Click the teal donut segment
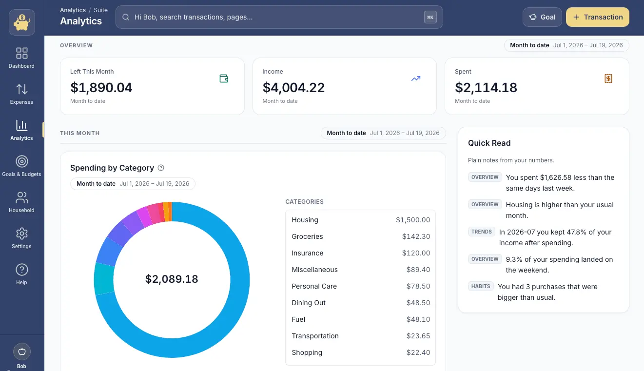Screen dimensions: 644x371 (103, 279)
